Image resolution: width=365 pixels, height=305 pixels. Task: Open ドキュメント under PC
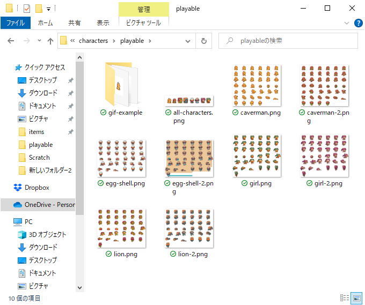coord(37,273)
